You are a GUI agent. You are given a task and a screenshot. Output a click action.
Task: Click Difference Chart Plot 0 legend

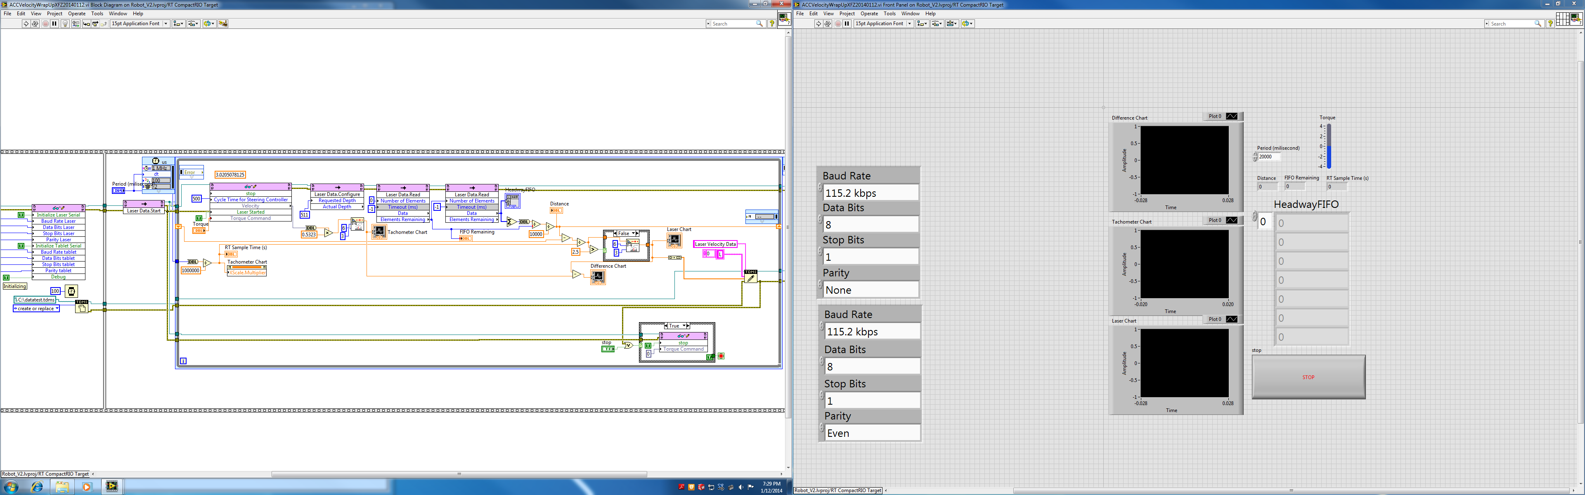tap(1223, 116)
